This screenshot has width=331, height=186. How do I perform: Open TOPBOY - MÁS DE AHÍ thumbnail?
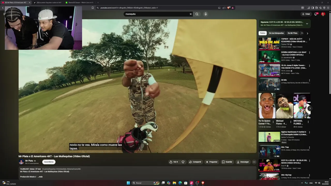(269, 44)
